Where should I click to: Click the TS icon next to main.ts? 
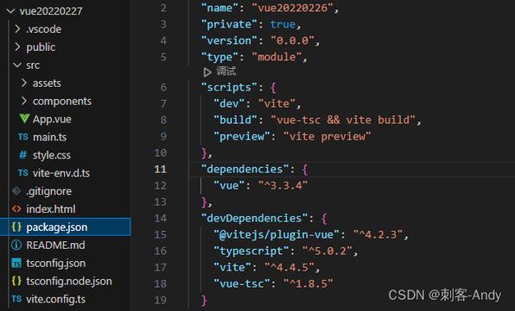pos(23,136)
